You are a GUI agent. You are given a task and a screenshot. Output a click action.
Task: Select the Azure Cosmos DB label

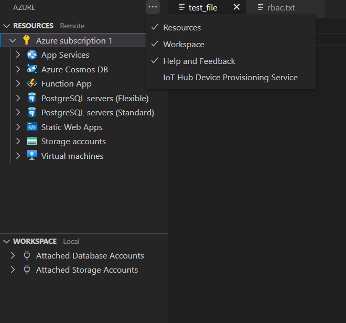click(75, 70)
